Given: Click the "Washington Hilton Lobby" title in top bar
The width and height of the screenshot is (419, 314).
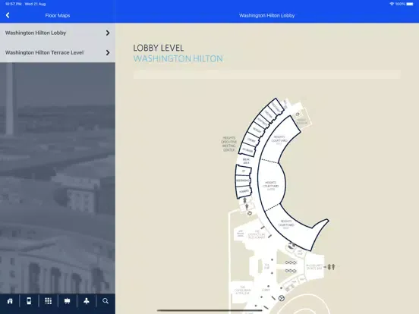Looking at the screenshot, I should [x=266, y=15].
